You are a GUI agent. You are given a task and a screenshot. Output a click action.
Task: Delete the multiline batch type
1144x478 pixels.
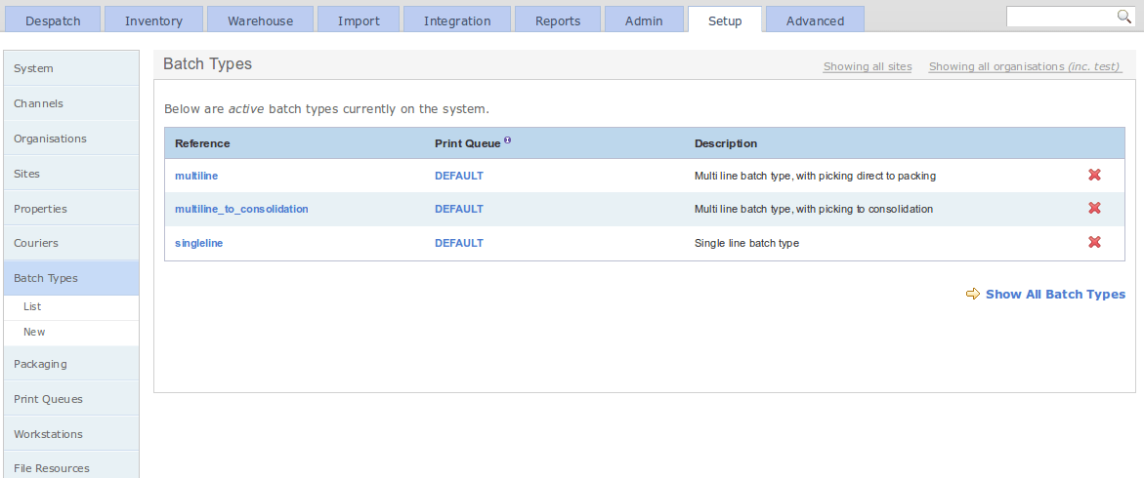[x=1094, y=175]
